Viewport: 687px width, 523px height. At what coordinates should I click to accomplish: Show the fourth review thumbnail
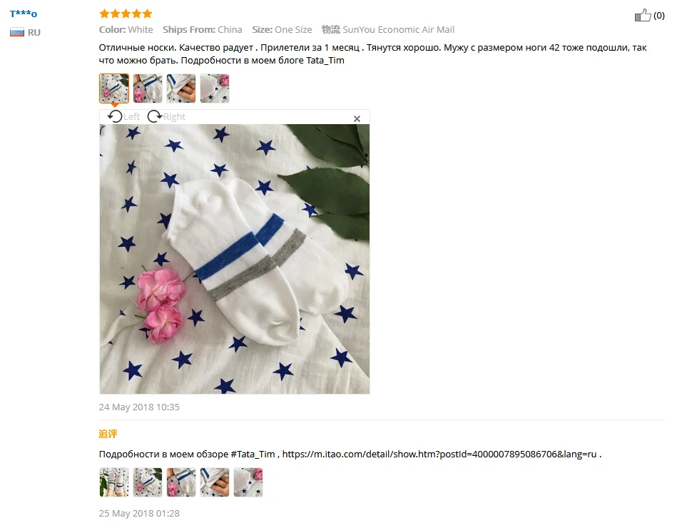215,88
